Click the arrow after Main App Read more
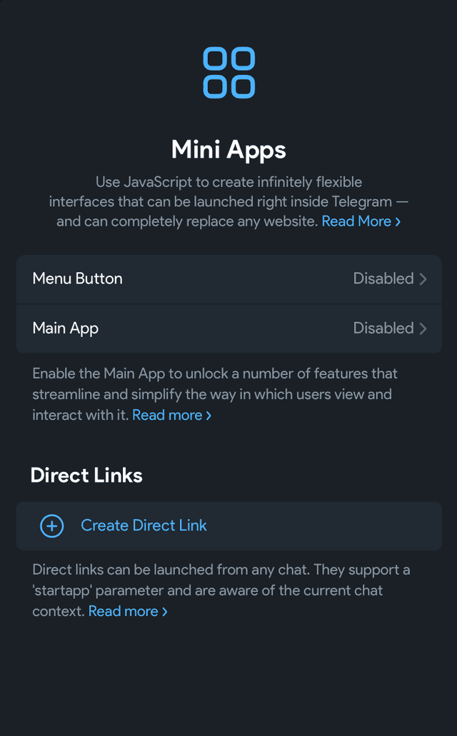Screen dimensions: 457x736 pyautogui.click(x=209, y=415)
